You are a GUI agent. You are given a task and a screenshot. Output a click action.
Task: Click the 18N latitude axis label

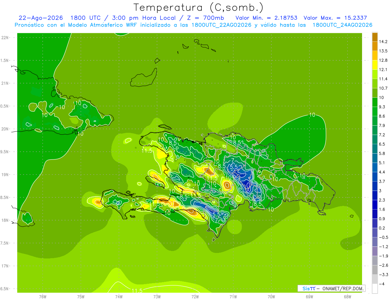coord(5,220)
